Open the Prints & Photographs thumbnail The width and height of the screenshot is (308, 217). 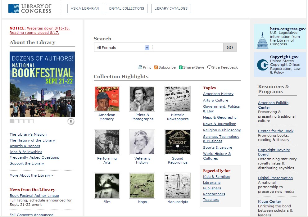coord(142,99)
